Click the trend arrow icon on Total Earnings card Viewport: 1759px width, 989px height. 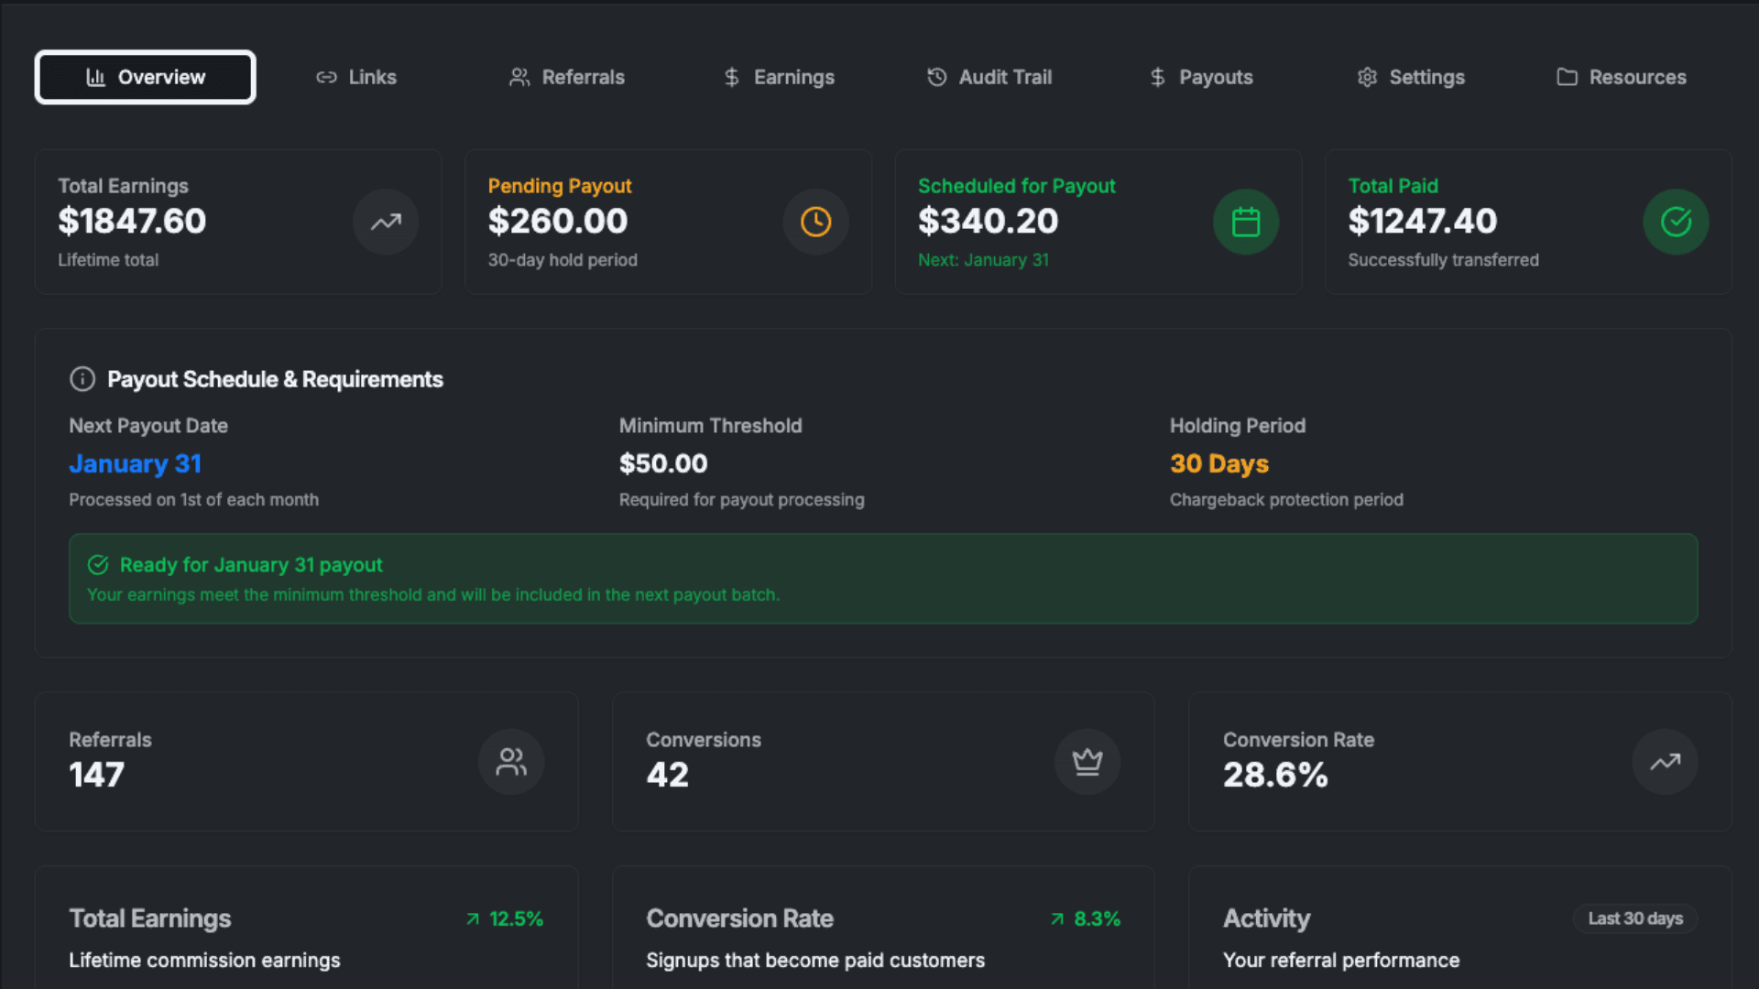pyautogui.click(x=385, y=221)
